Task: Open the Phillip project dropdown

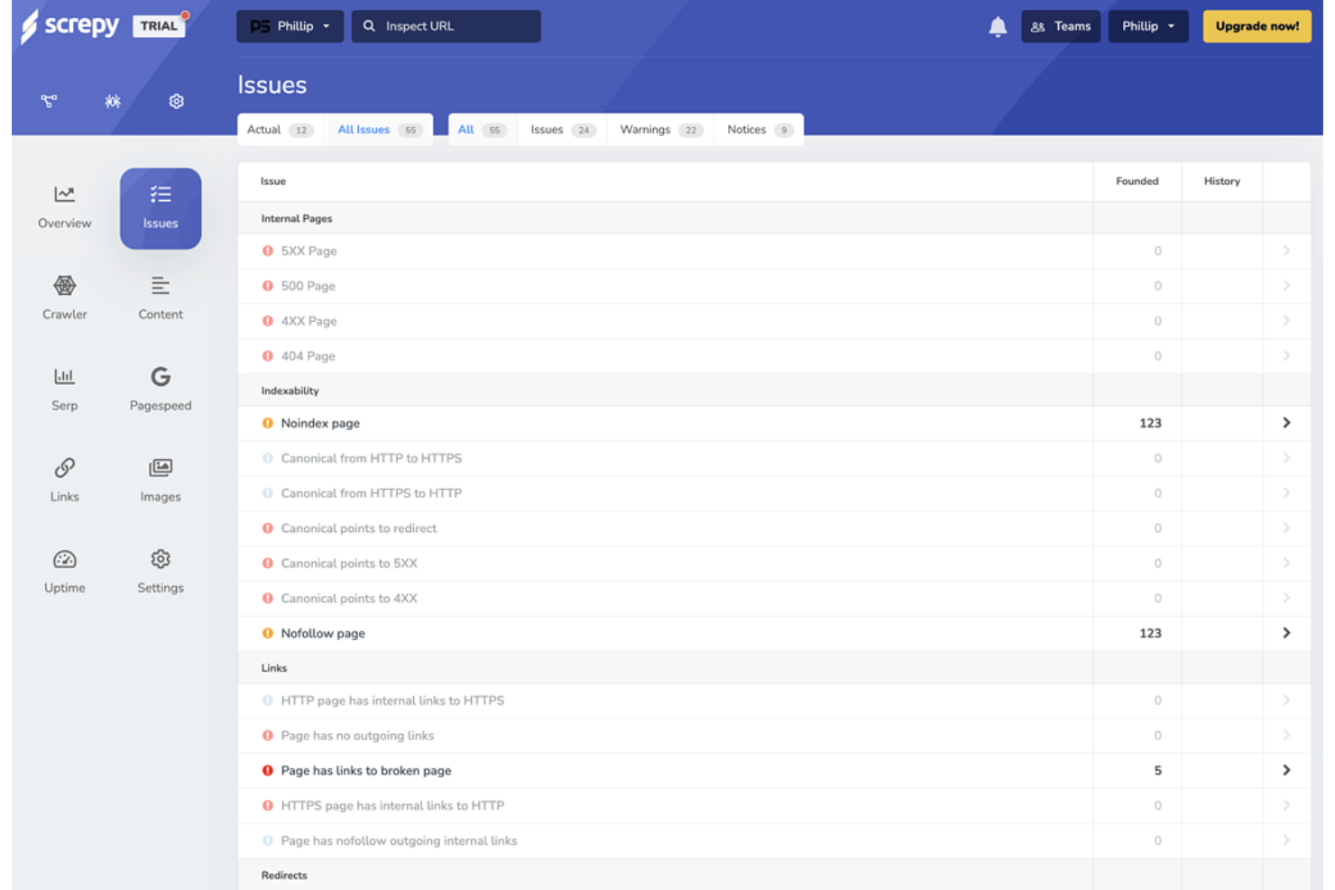Action: point(290,26)
